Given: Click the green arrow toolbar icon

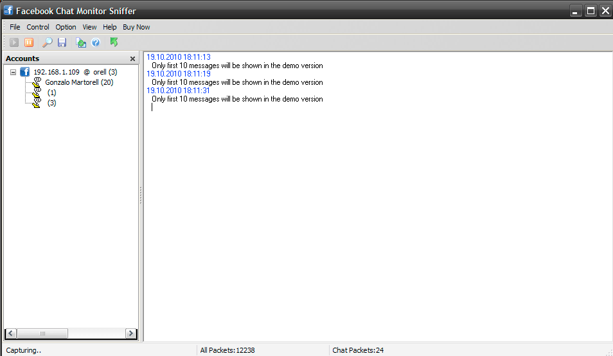Looking at the screenshot, I should click(x=114, y=42).
